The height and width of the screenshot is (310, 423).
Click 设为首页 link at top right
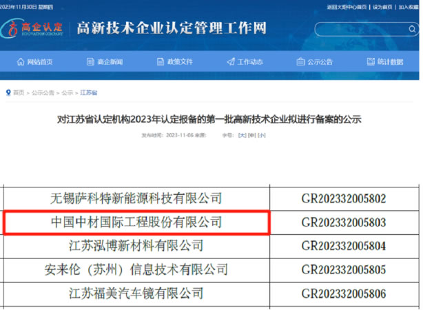pyautogui.click(x=382, y=7)
